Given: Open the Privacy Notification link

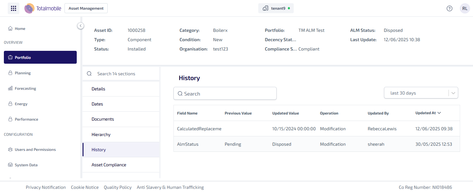Looking at the screenshot, I should coord(46,187).
